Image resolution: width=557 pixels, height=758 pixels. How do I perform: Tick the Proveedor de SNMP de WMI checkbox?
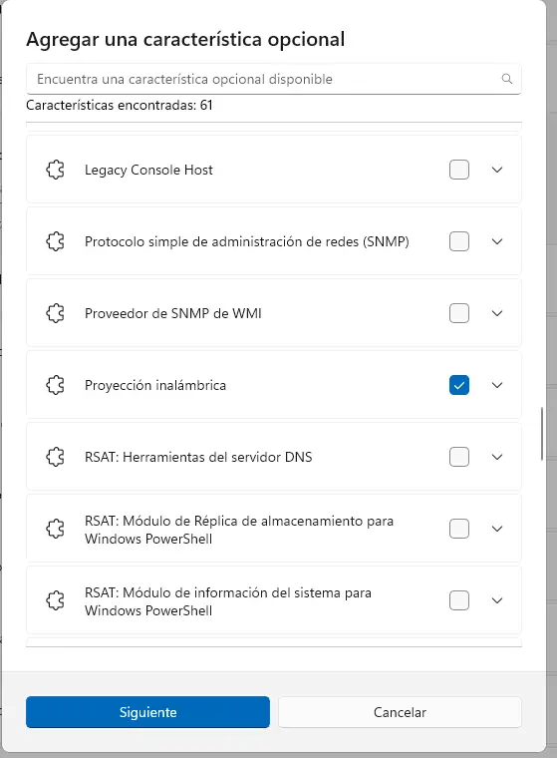[459, 313]
